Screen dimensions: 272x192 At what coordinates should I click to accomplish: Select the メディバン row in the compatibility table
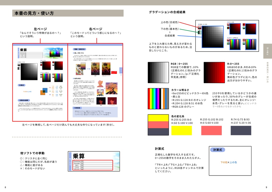pyautogui.click(x=93, y=169)
